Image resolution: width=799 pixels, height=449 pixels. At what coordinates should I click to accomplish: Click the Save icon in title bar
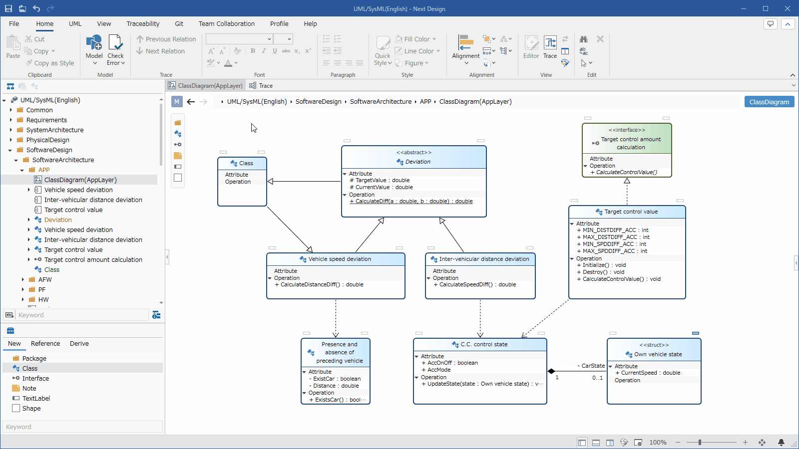point(8,8)
